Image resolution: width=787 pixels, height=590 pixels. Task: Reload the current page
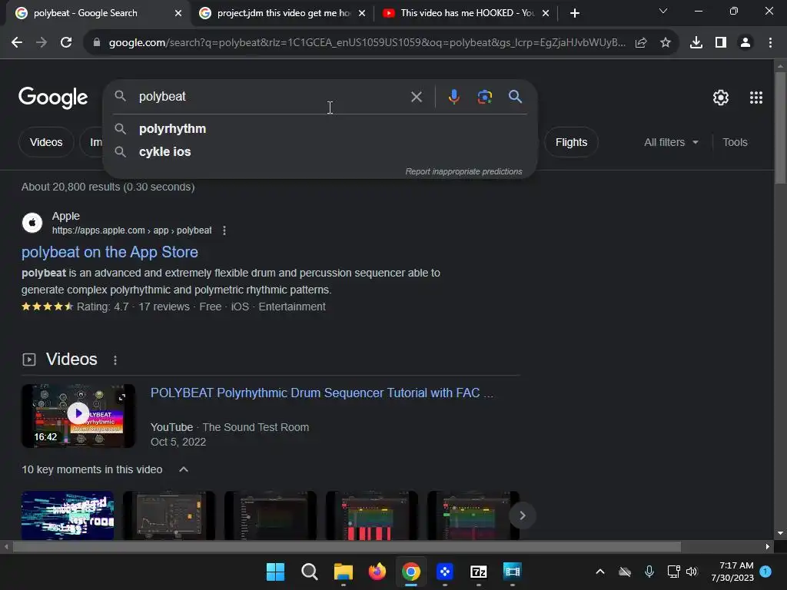(x=66, y=43)
